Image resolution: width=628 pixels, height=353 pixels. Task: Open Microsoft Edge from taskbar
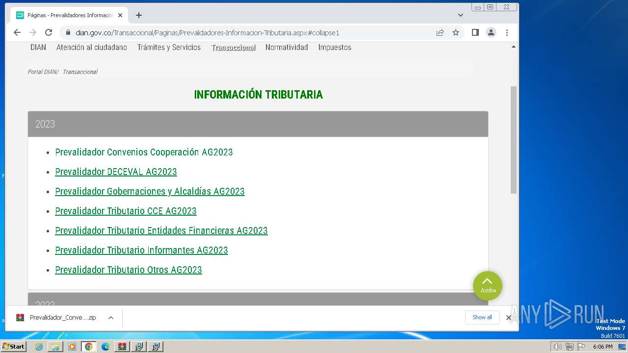click(105, 347)
